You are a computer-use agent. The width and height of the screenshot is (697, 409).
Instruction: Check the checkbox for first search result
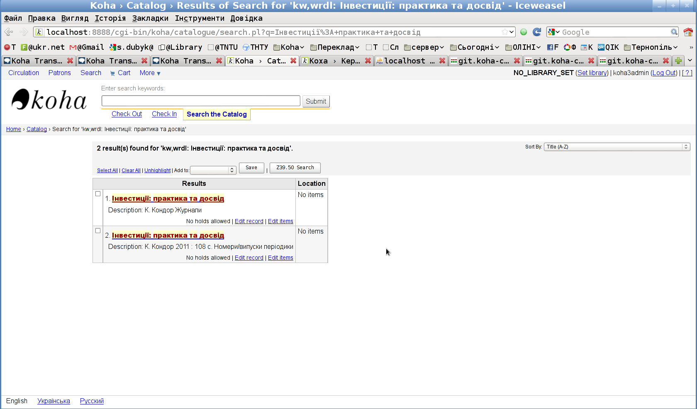[x=98, y=194]
